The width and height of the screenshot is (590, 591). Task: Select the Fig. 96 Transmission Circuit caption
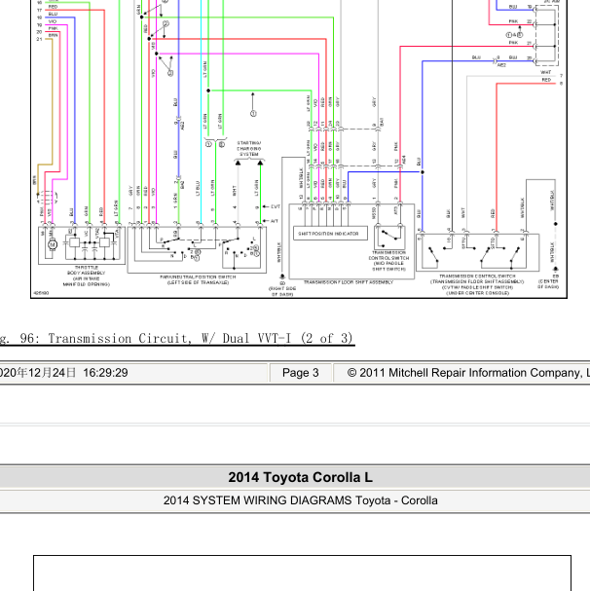point(176,338)
